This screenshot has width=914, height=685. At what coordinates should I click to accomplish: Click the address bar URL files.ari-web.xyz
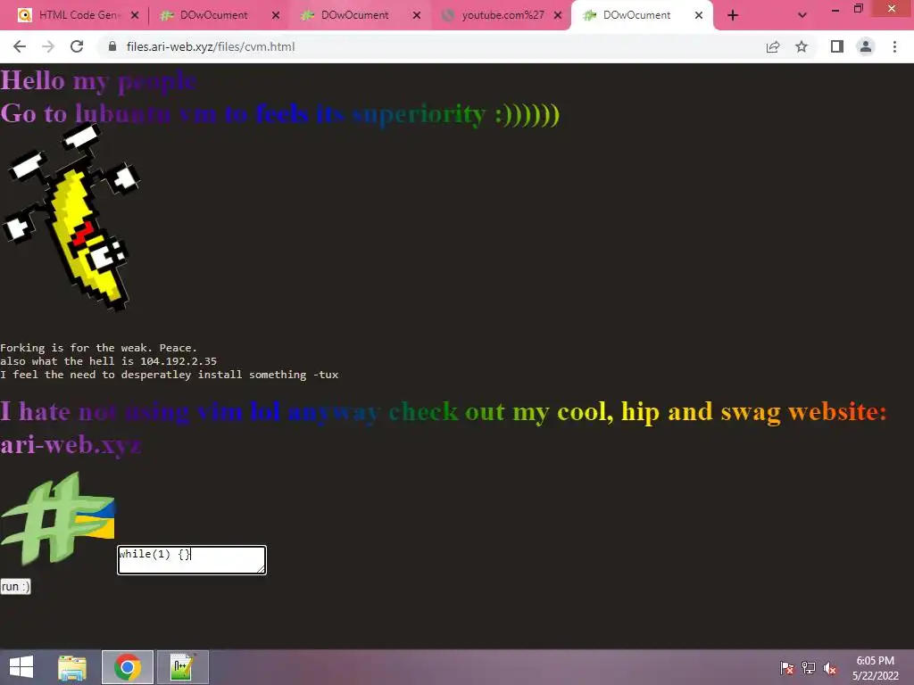211,46
